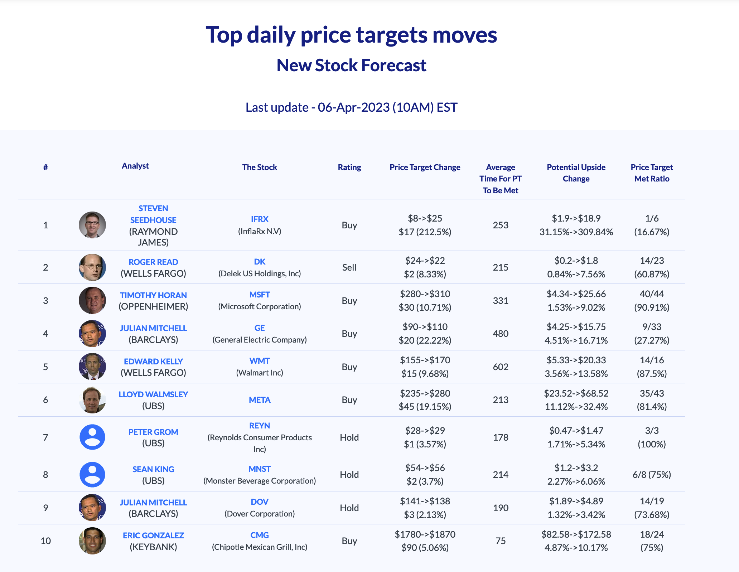Click the Last update date line

pyautogui.click(x=352, y=107)
